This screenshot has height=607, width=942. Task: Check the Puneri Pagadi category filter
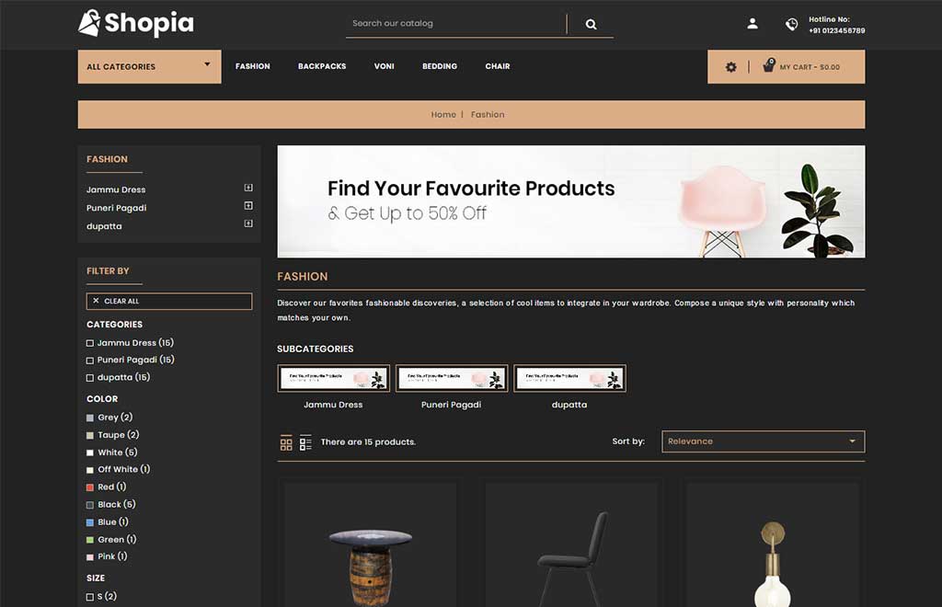coord(90,361)
